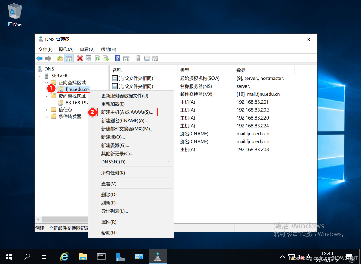
Task: Click the left arrow of horizontal scrollbar
Action: click(x=38, y=219)
